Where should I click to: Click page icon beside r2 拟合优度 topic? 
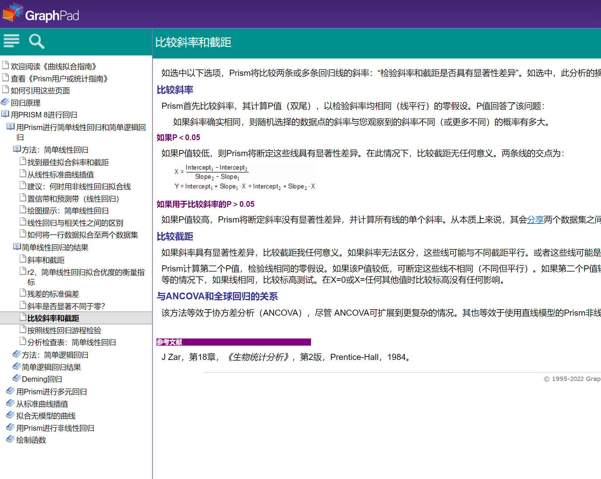pos(23,271)
